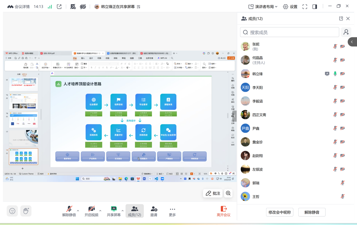Pop out the members panel into a window
This screenshot has height=225, width=357.
341,19
